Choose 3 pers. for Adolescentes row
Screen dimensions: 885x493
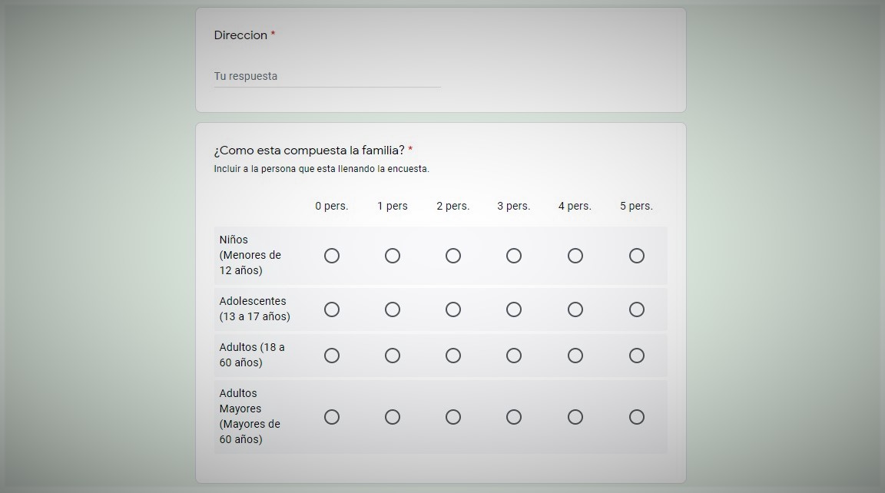point(514,309)
